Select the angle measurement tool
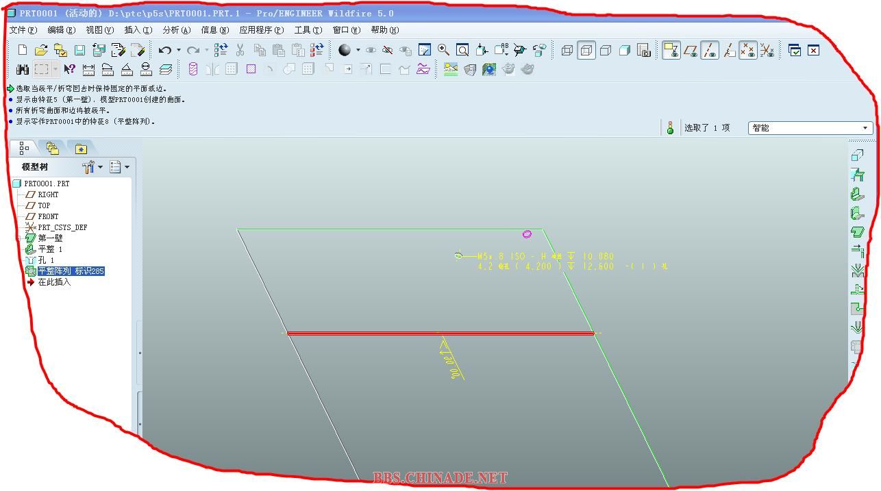This screenshot has height=491, width=881. tap(127, 69)
